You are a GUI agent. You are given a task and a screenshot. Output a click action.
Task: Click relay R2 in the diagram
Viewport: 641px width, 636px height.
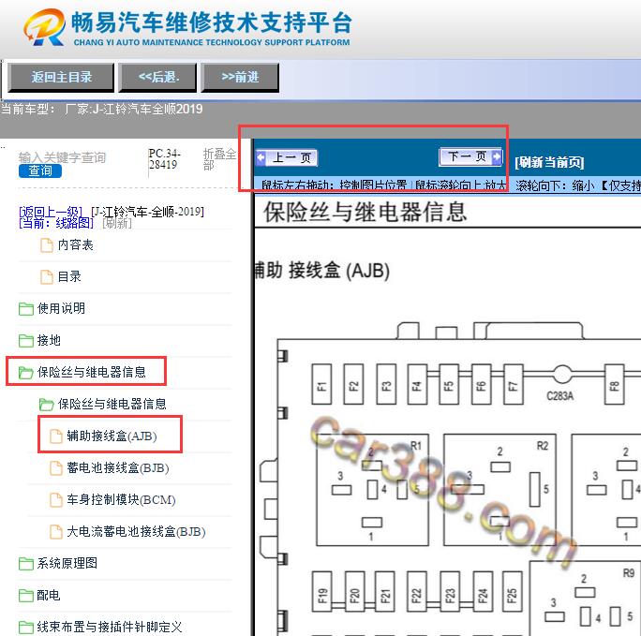click(499, 489)
